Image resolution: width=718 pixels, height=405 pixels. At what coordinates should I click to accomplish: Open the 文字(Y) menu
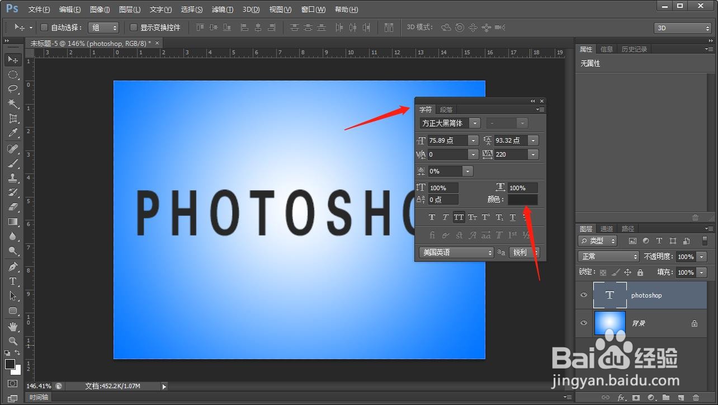click(x=160, y=10)
